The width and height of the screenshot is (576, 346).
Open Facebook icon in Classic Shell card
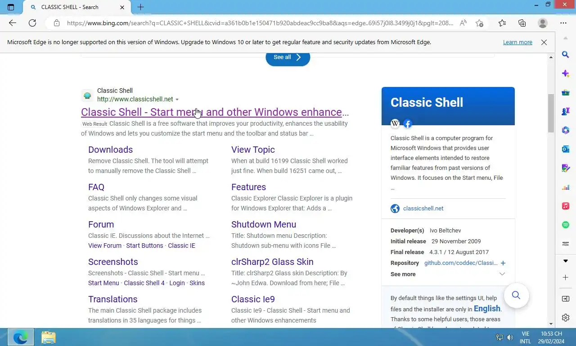408,123
